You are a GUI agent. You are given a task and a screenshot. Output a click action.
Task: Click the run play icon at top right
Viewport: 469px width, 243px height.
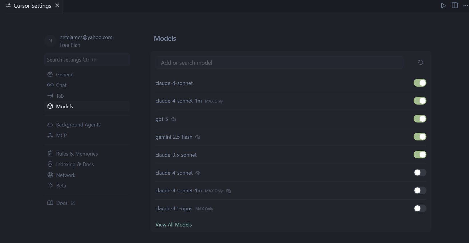443,6
